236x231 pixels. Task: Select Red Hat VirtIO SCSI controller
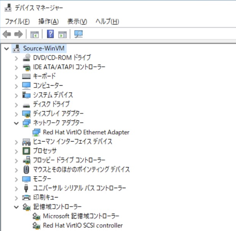[x=83, y=225]
